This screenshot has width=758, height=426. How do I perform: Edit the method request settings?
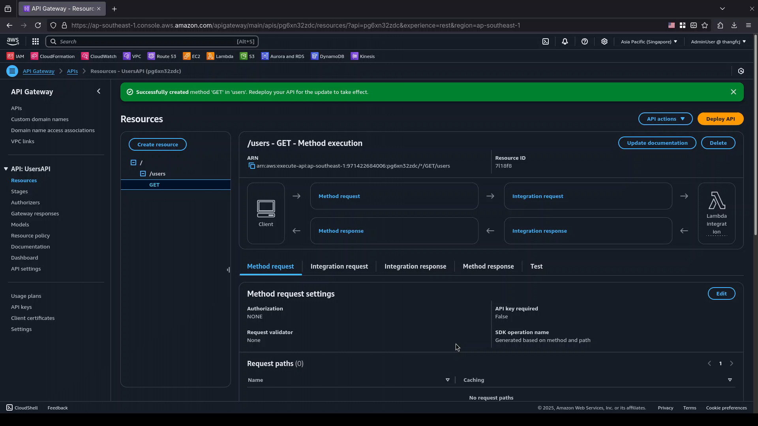[721, 293]
